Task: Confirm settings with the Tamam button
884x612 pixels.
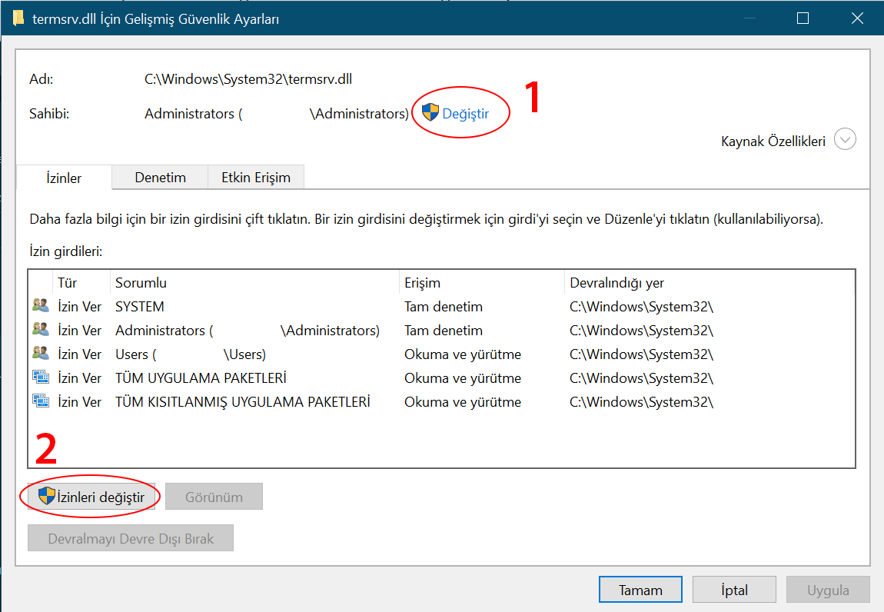Action: [x=640, y=589]
